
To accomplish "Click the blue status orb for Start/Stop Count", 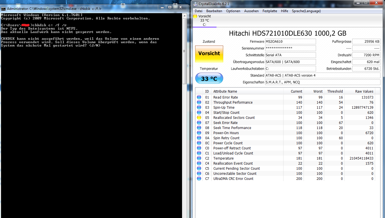I will pyautogui.click(x=199, y=112).
